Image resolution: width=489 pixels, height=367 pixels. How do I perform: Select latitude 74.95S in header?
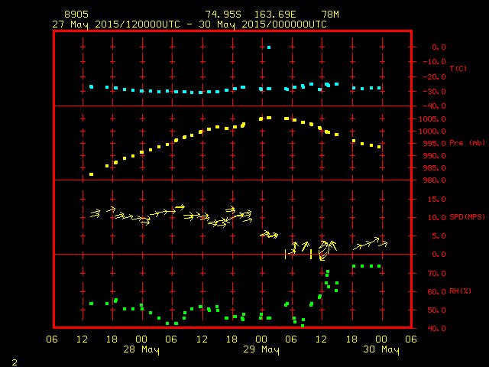(223, 15)
